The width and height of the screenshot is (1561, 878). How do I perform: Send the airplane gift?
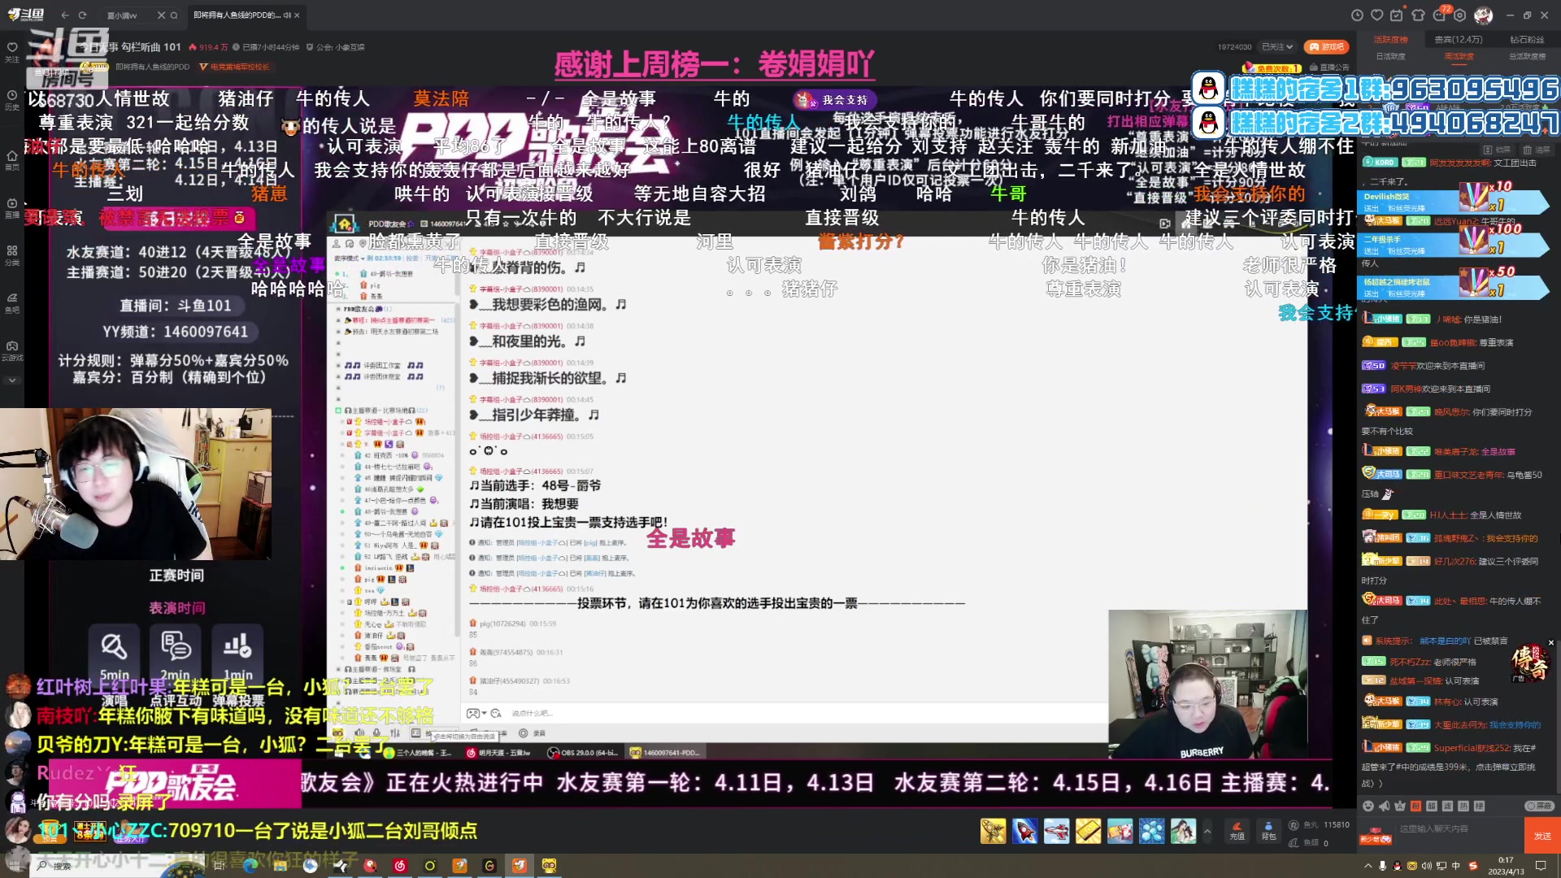(1056, 831)
